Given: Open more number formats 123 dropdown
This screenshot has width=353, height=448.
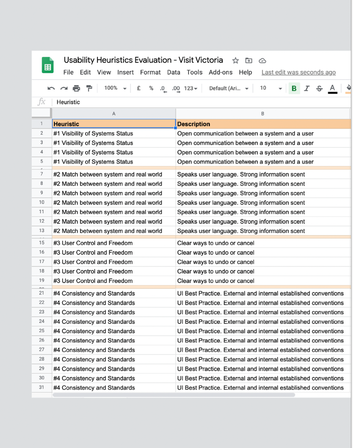Looking at the screenshot, I should (191, 89).
